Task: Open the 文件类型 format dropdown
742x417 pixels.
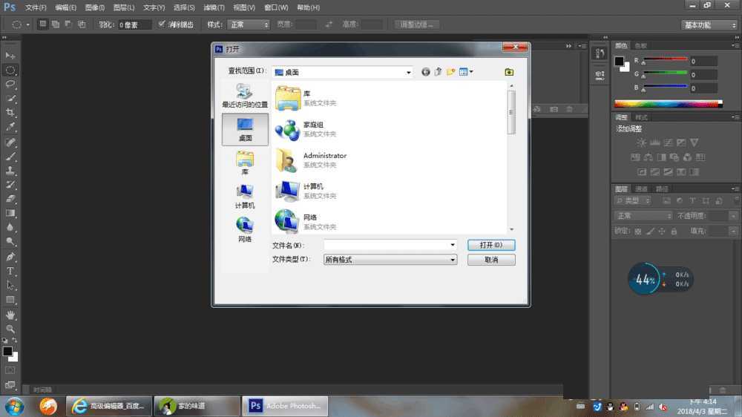Action: [x=453, y=260]
